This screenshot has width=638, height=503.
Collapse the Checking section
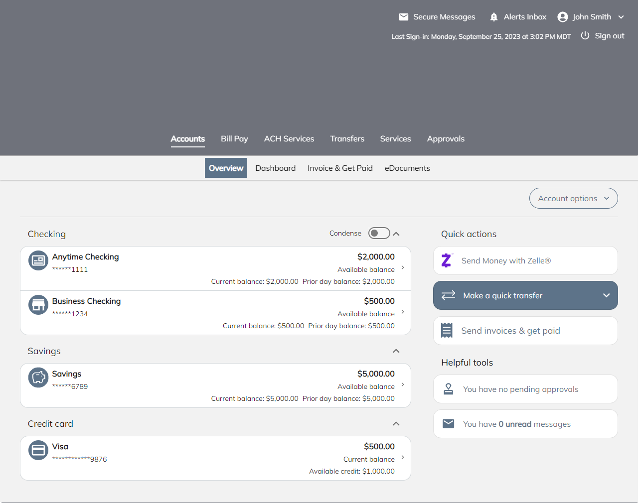(x=396, y=234)
